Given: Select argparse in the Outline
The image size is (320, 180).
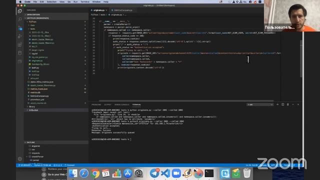Looking at the screenshot, I should (x=56, y=146).
